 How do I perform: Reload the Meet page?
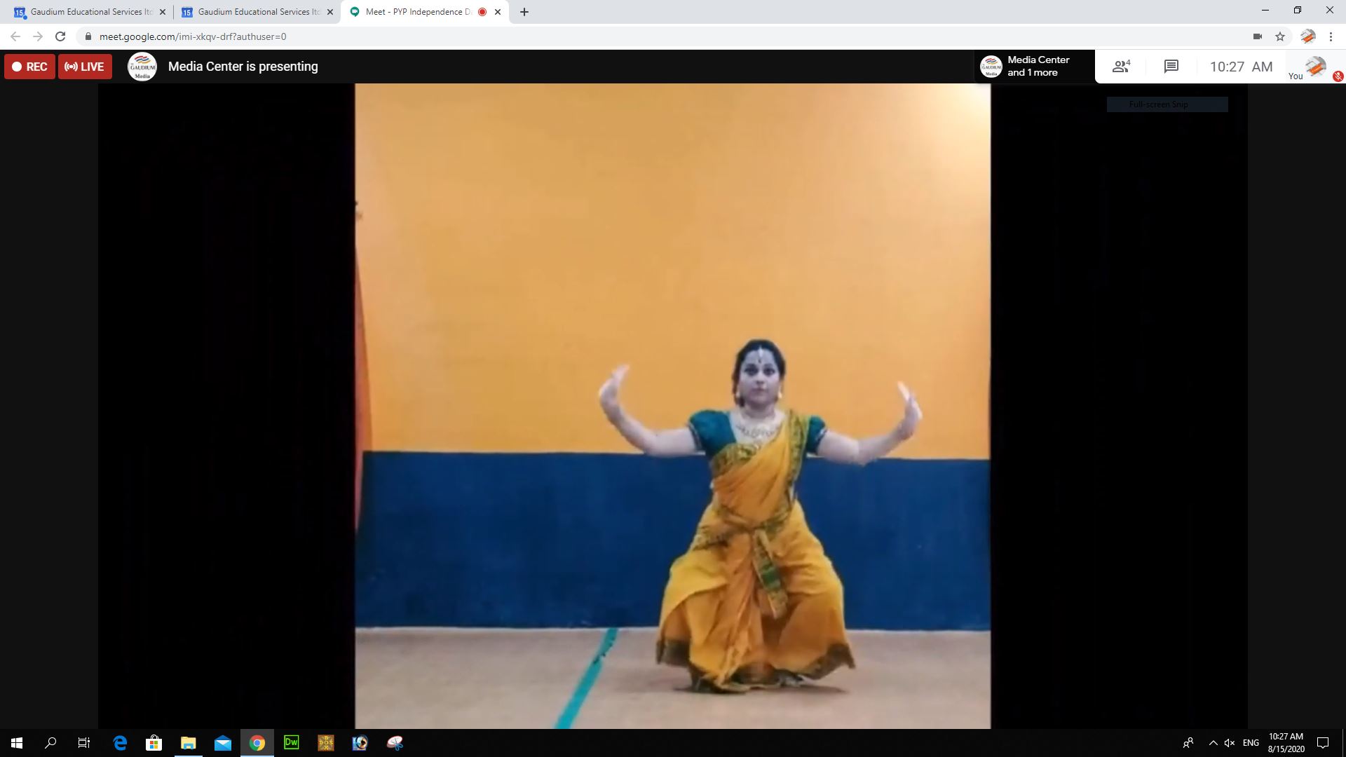(x=60, y=36)
